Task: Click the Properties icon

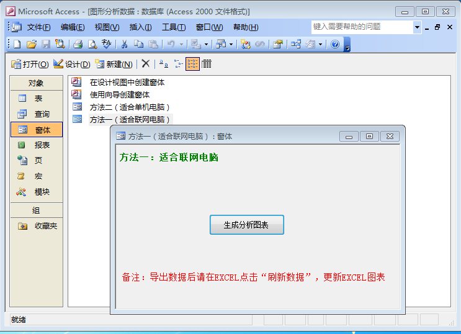Action: [277, 44]
